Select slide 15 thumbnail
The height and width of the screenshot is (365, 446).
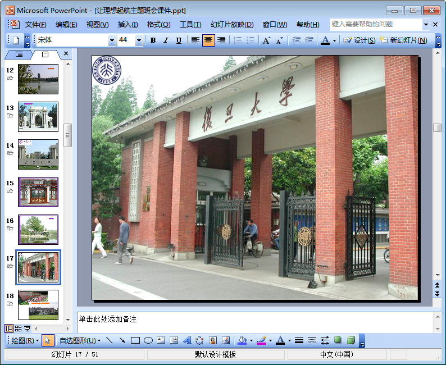pos(38,192)
